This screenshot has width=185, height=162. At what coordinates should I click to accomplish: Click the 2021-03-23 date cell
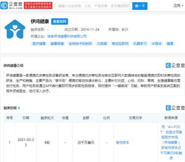[26, 142]
